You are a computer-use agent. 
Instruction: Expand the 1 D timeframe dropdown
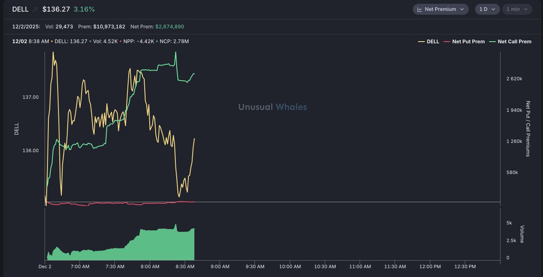click(487, 9)
